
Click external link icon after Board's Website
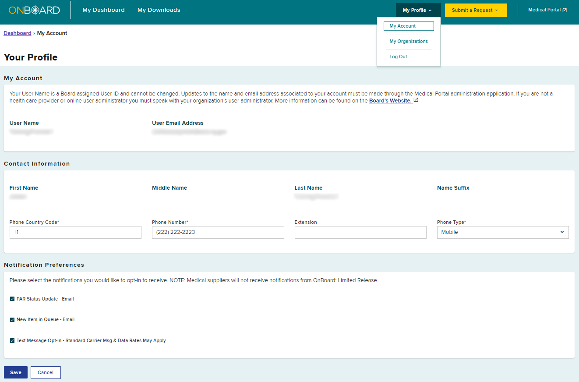pyautogui.click(x=416, y=100)
